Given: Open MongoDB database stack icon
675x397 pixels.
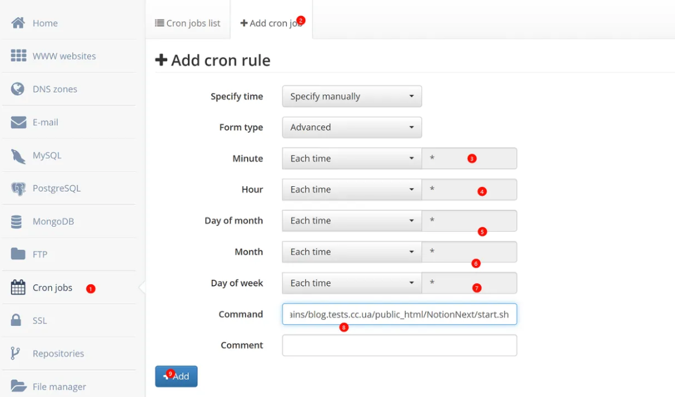Looking at the screenshot, I should click(17, 222).
